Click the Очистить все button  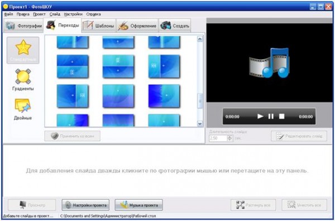click(x=304, y=205)
